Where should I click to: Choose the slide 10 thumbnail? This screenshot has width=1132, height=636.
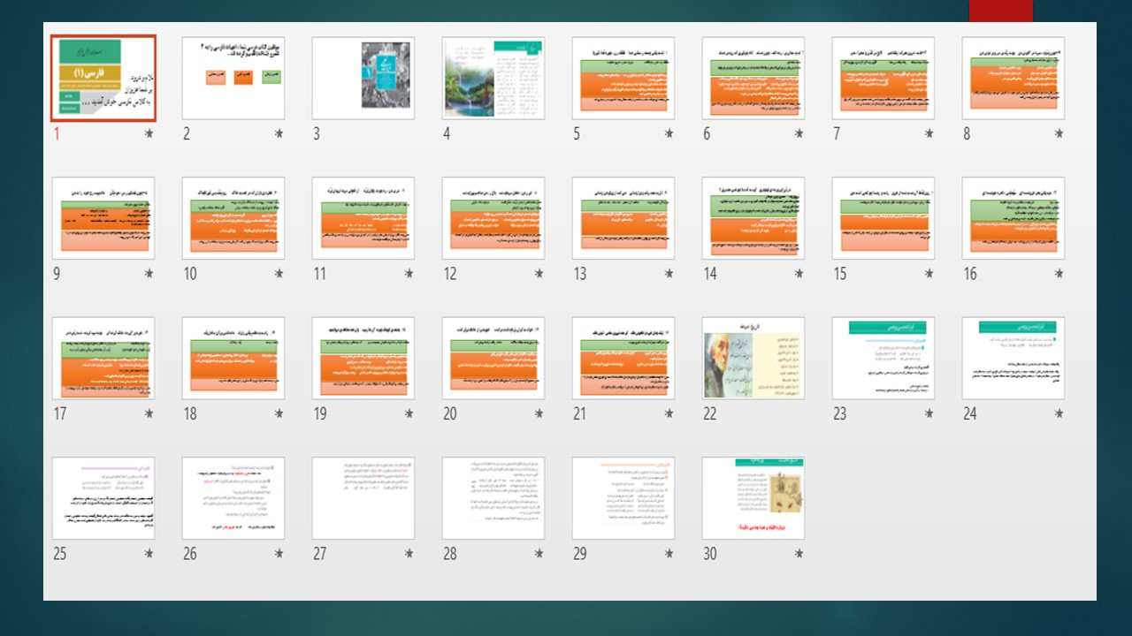[x=233, y=218]
